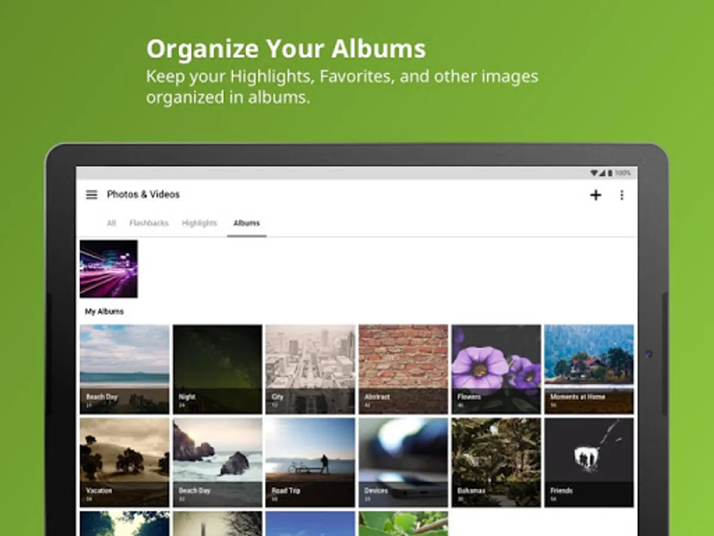Tap the plus icon to add album
The image size is (714, 536).
point(596,195)
